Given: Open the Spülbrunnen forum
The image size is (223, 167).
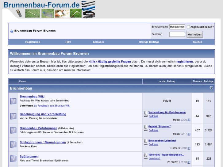Looking at the screenshot, I should 29,157.
